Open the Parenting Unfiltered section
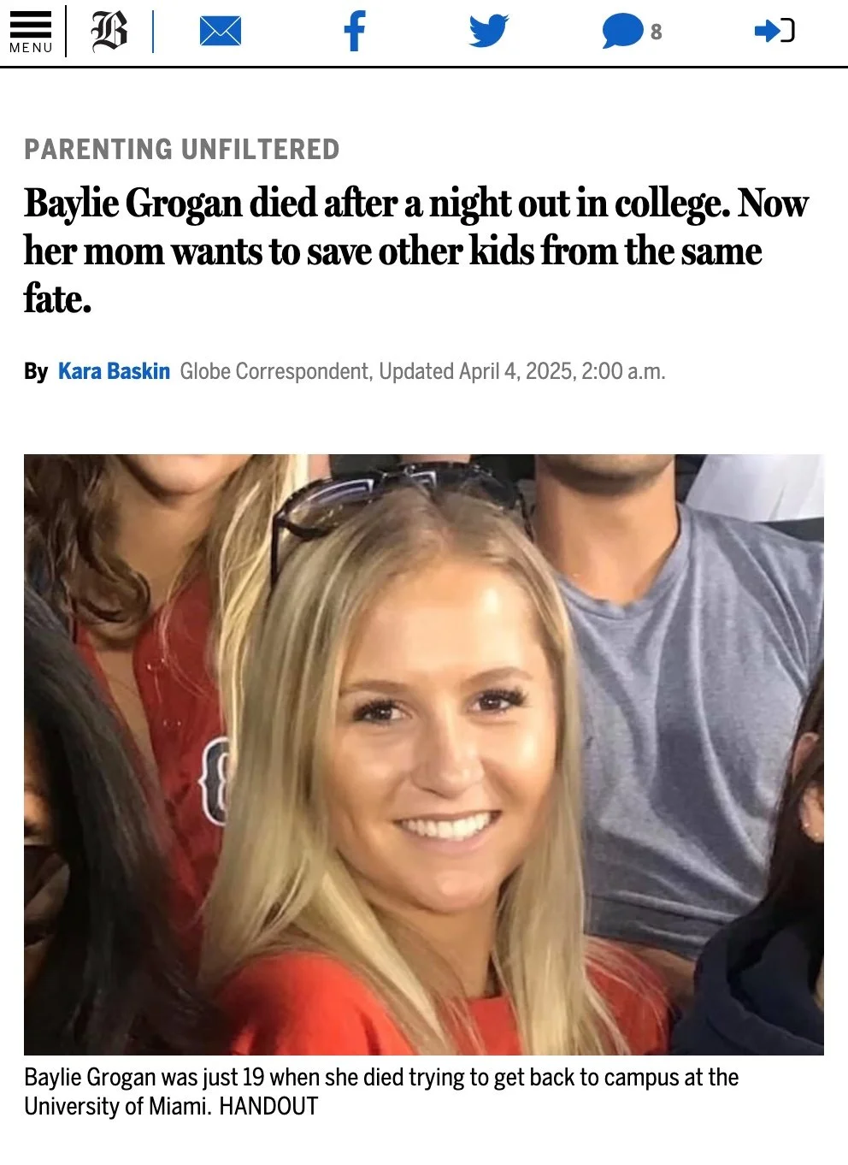Image resolution: width=848 pixels, height=1165 pixels. click(x=182, y=150)
